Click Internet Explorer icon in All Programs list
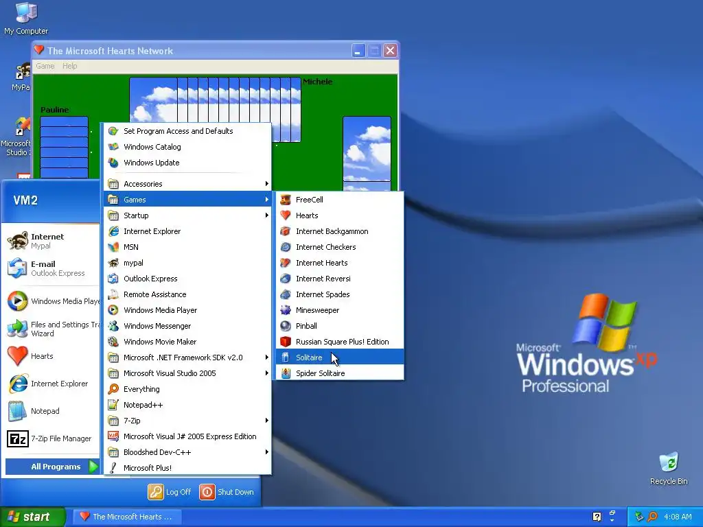Image resolution: width=703 pixels, height=527 pixels. [113, 231]
